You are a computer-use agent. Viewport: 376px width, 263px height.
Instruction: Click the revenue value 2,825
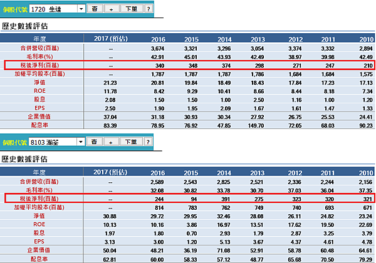[224, 182]
